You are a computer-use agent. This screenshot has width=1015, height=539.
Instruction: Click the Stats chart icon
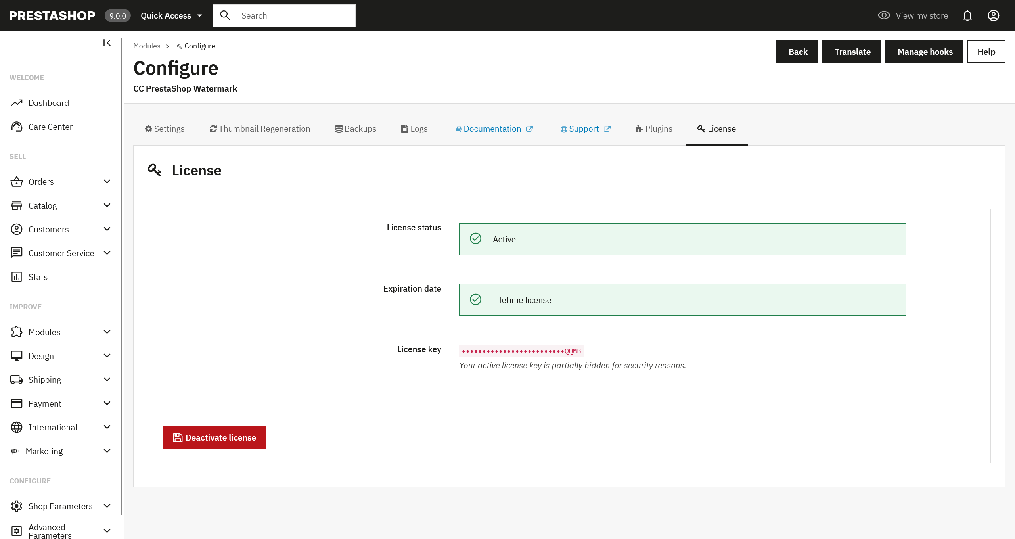(17, 277)
